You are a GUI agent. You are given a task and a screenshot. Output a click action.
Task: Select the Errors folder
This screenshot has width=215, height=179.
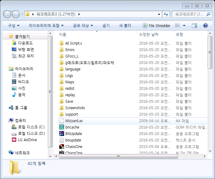pos(70,50)
